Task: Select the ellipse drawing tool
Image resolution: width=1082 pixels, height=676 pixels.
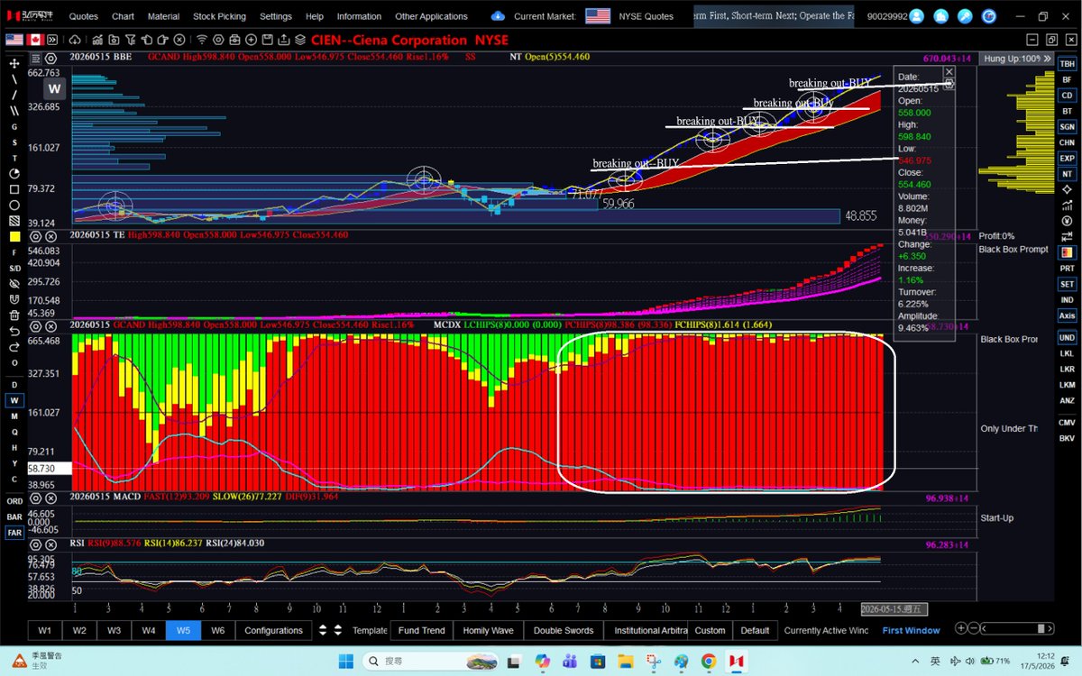Action: click(14, 205)
